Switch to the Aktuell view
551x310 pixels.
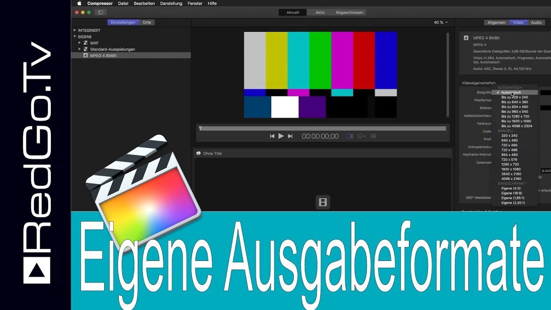pos(293,12)
